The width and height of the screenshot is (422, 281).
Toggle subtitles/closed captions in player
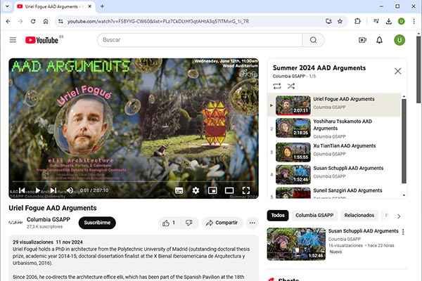(179, 190)
